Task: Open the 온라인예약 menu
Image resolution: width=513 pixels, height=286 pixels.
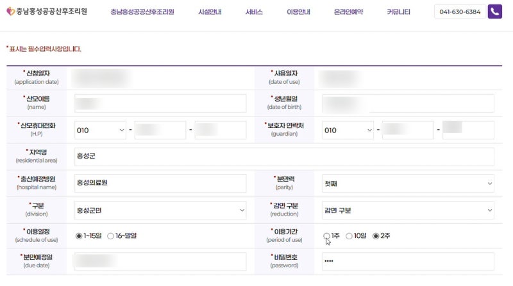Action: click(x=348, y=12)
